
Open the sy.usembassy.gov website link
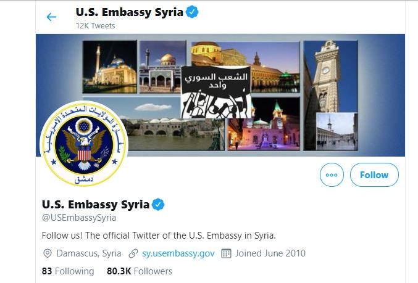pyautogui.click(x=178, y=253)
